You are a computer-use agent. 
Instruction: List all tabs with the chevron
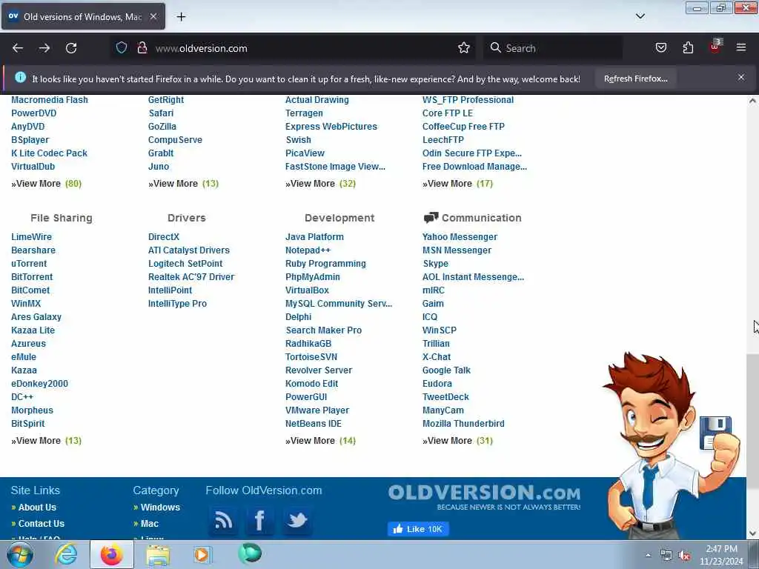coord(640,16)
